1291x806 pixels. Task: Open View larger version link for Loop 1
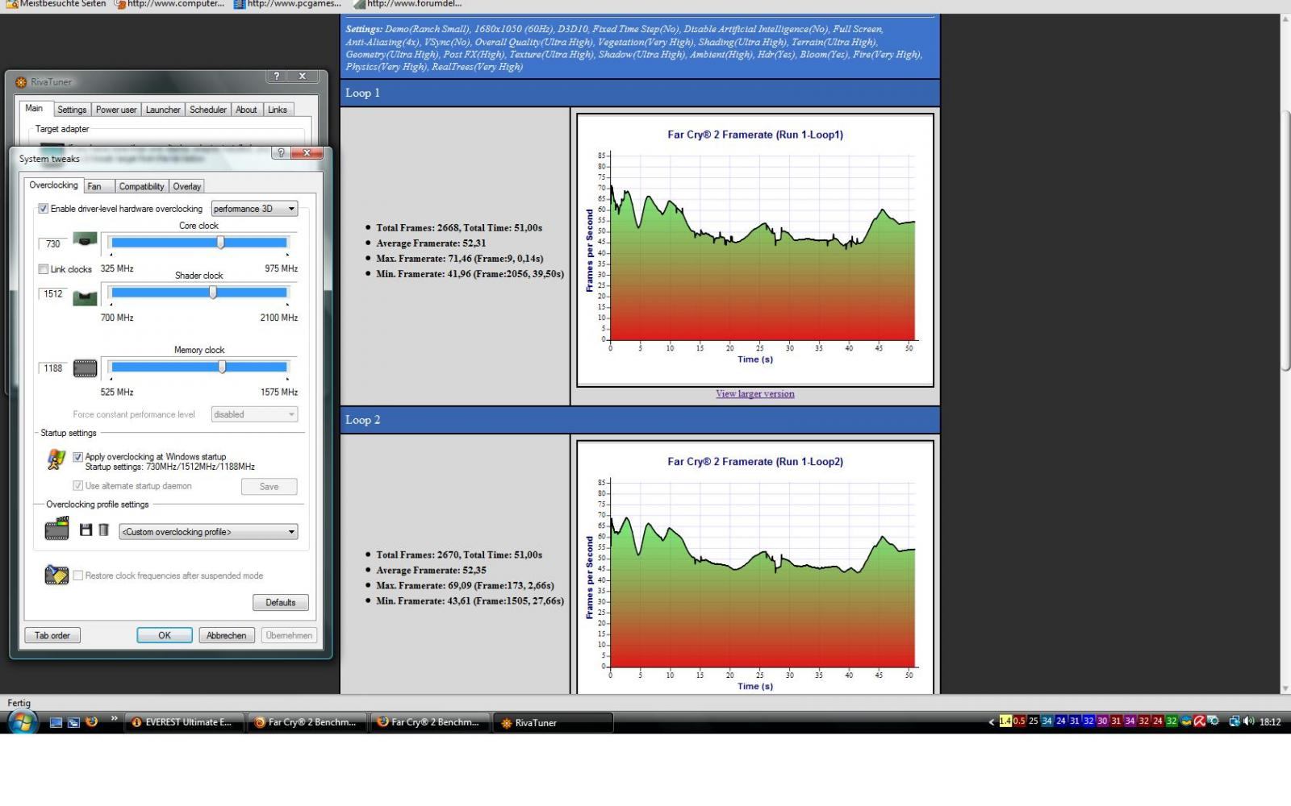[x=755, y=394]
